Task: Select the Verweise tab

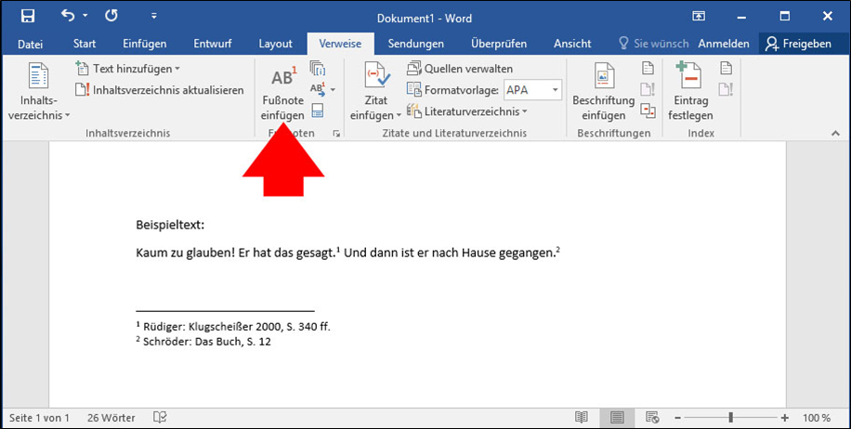Action: 340,44
